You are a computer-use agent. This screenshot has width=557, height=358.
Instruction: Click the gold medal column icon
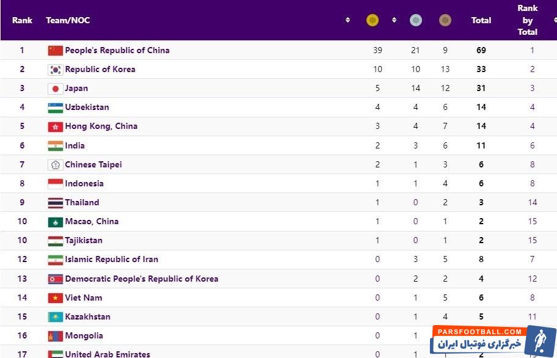point(373,20)
